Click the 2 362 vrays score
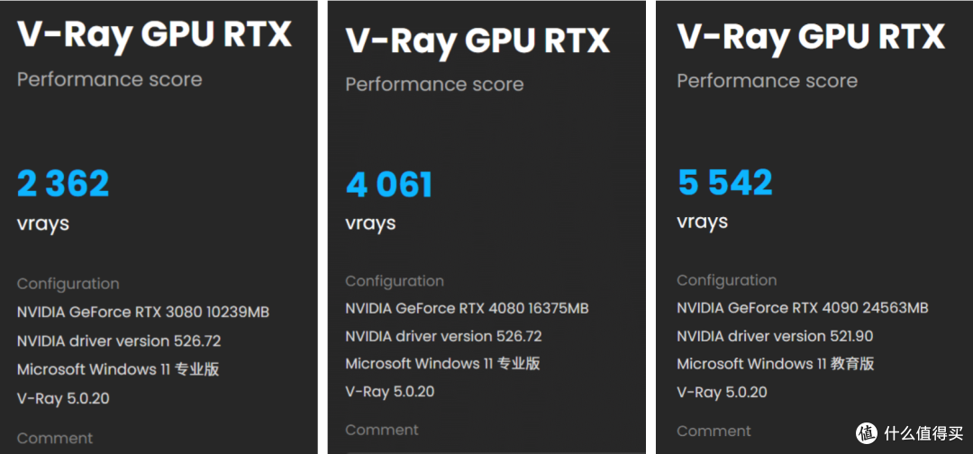The width and height of the screenshot is (973, 454). coord(63,184)
